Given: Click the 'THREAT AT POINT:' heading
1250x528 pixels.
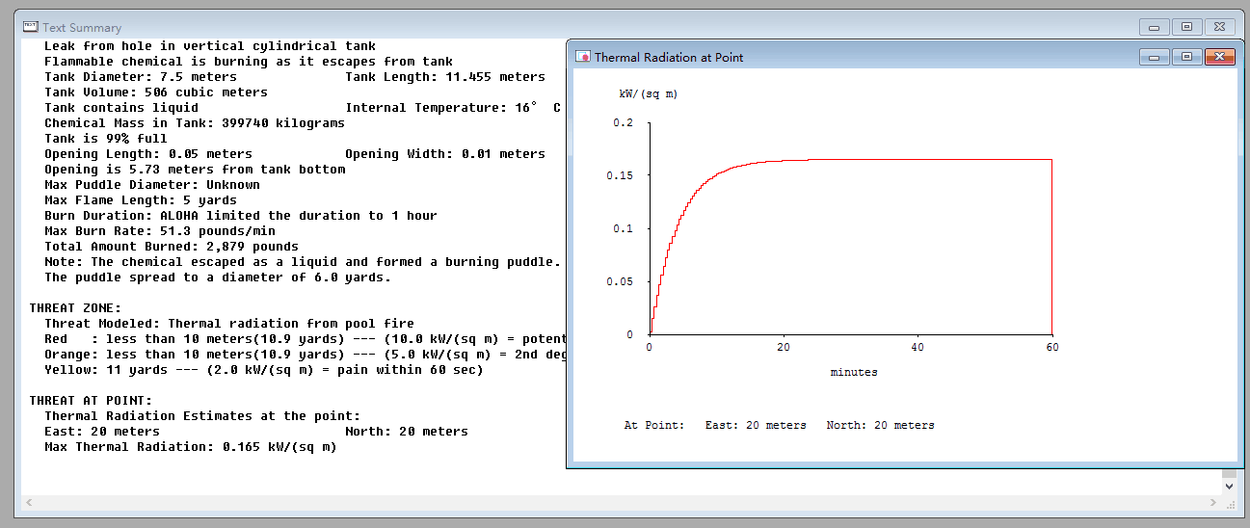Looking at the screenshot, I should tap(91, 401).
